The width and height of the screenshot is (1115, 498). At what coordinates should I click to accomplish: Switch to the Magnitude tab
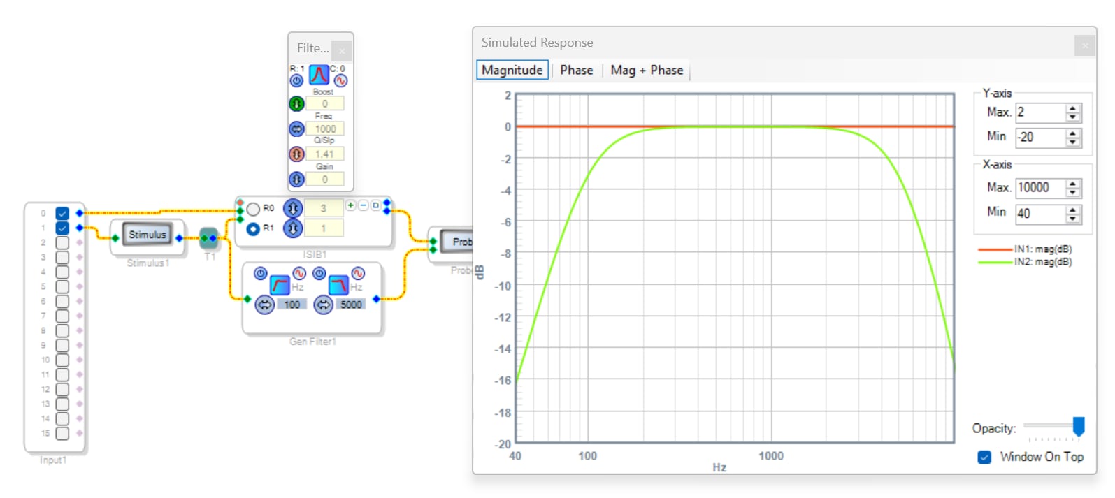pyautogui.click(x=512, y=70)
